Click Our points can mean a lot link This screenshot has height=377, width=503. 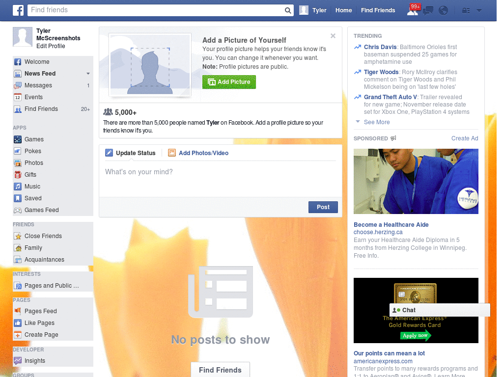coord(389,353)
